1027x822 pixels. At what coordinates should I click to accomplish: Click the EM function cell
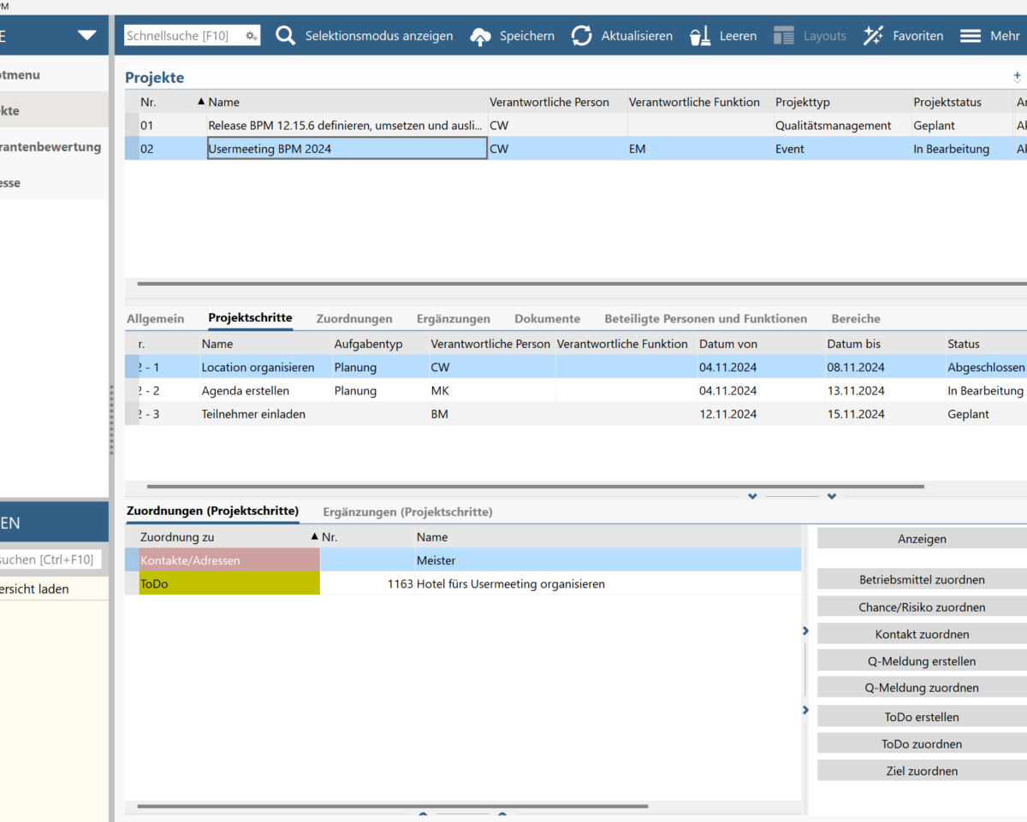tap(700, 149)
